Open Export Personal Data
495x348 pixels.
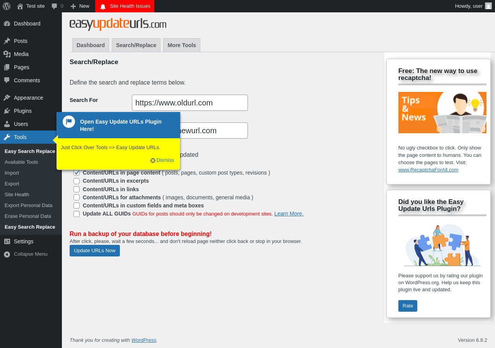(29, 205)
